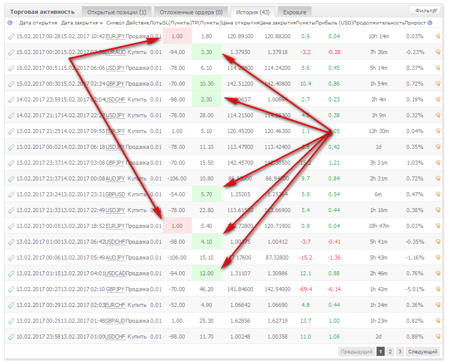Image resolution: width=449 pixels, height=361 pixels.
Task: Click Следующий pagination button
Action: [x=422, y=351]
